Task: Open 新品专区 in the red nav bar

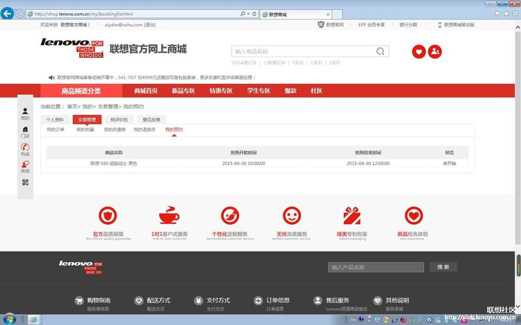Action: (x=183, y=90)
